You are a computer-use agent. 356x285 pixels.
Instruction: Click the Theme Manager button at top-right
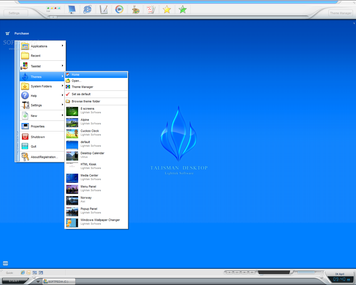[341, 13]
